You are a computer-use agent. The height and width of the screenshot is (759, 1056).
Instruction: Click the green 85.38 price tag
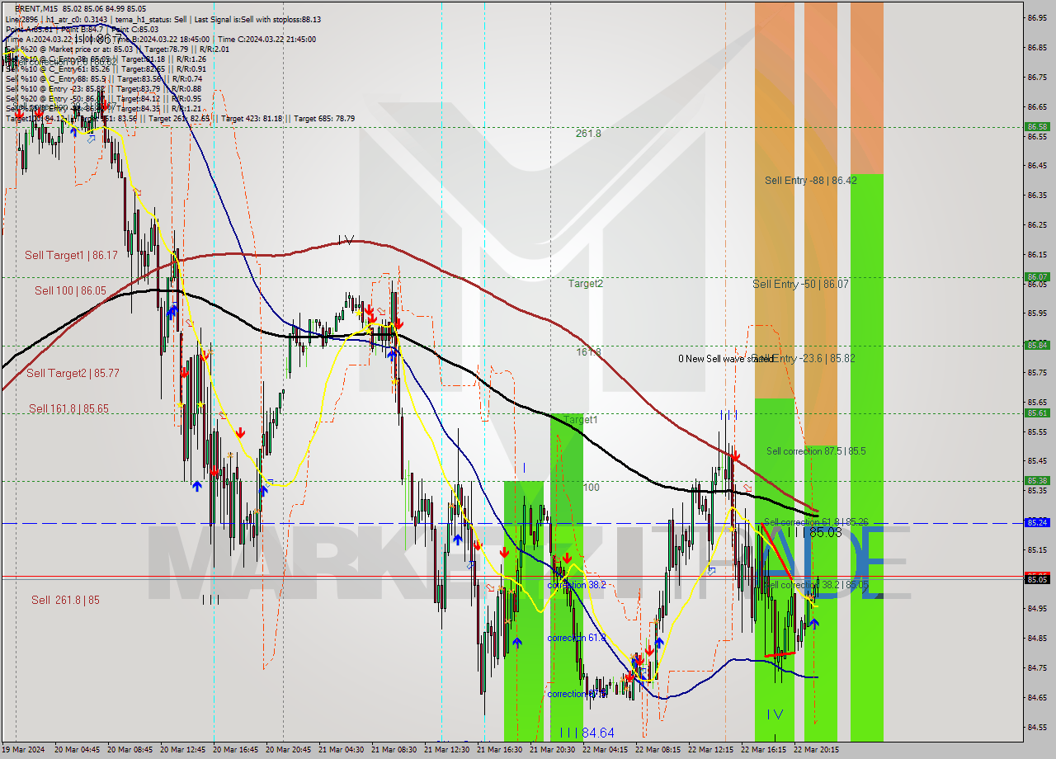point(1037,481)
